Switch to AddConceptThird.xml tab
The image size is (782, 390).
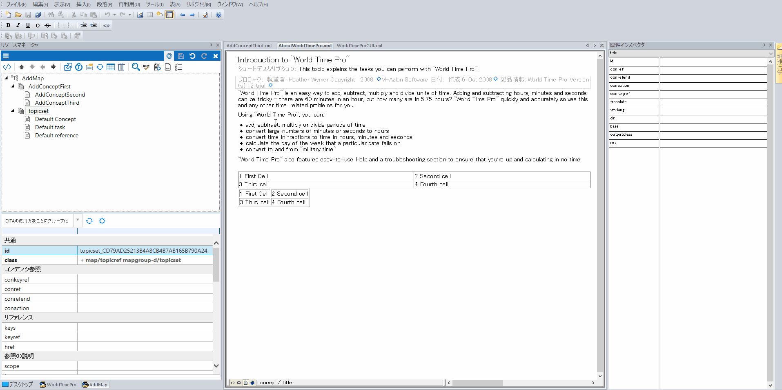coord(249,46)
